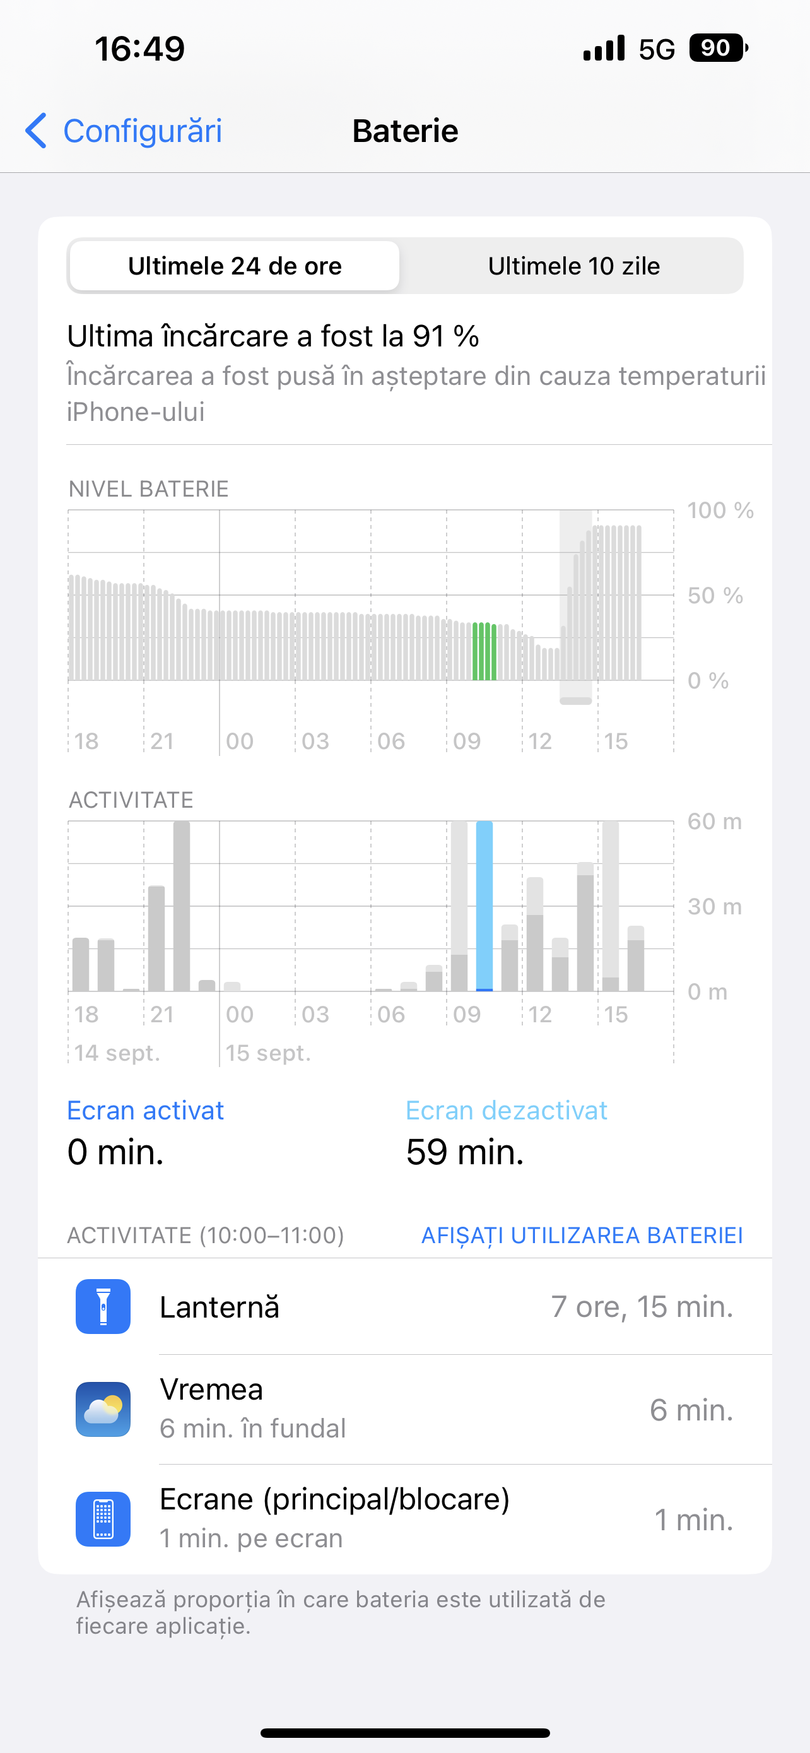Switch to the Ultimele 10 zile tab
The height and width of the screenshot is (1753, 810).
(573, 266)
